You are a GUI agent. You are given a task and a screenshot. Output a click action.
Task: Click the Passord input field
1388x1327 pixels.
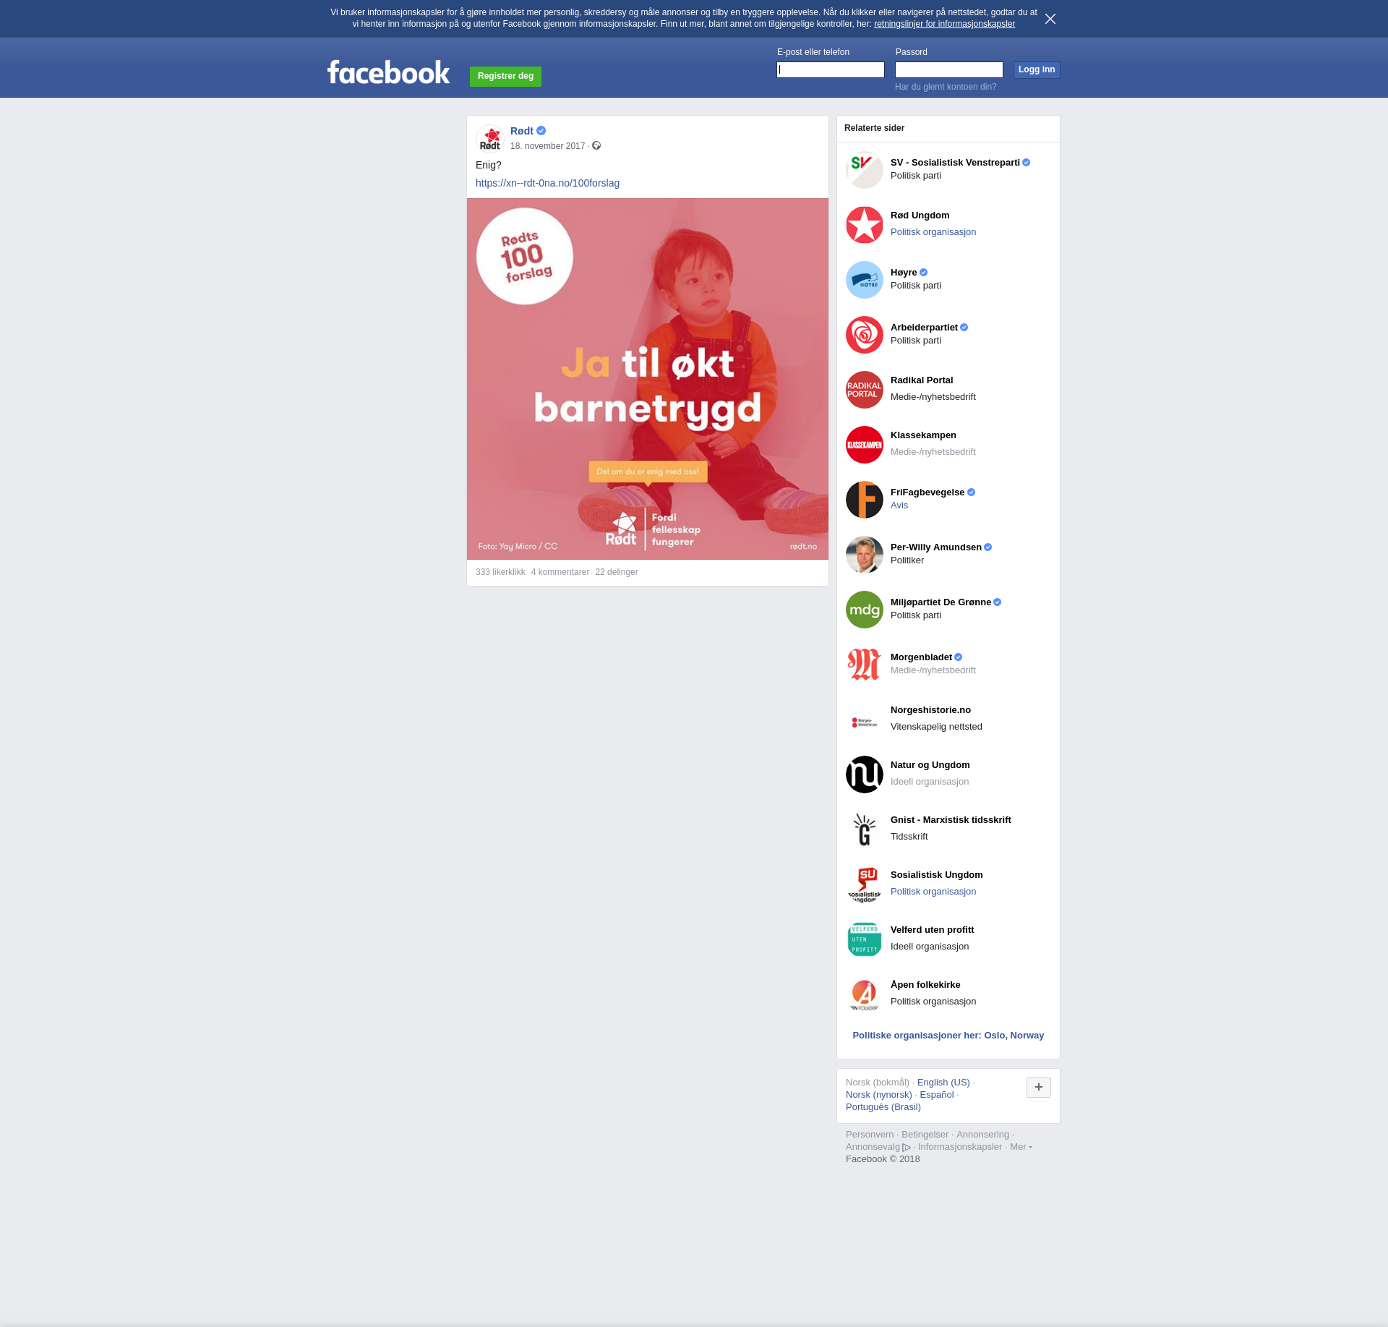tap(948, 70)
